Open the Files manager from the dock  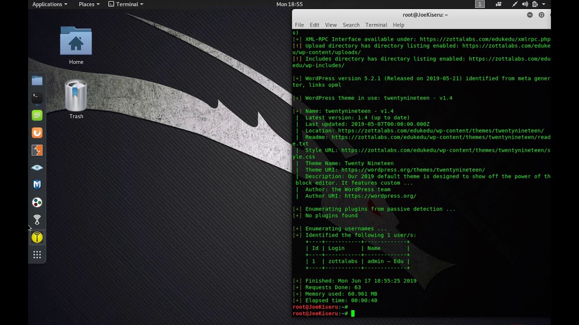pyautogui.click(x=37, y=81)
